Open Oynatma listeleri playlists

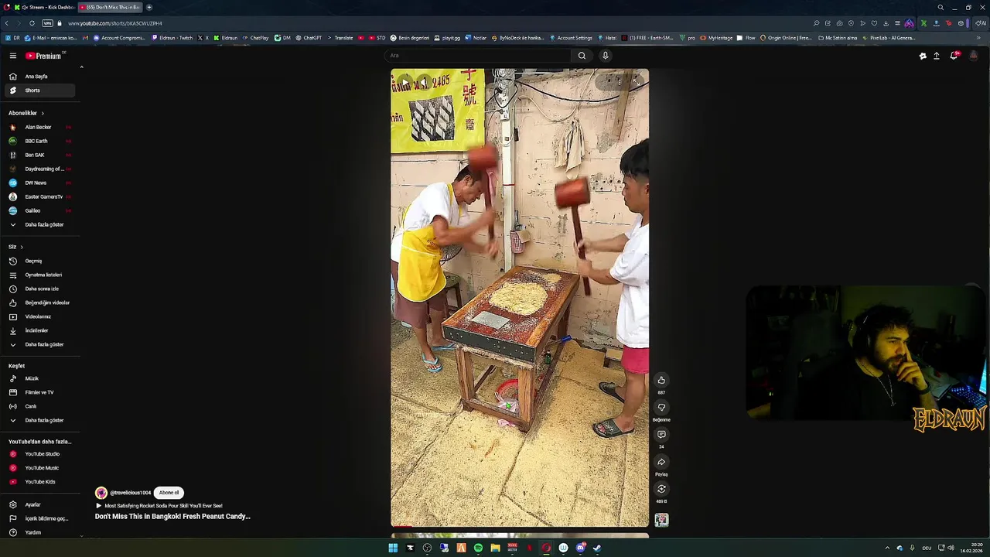click(38, 275)
